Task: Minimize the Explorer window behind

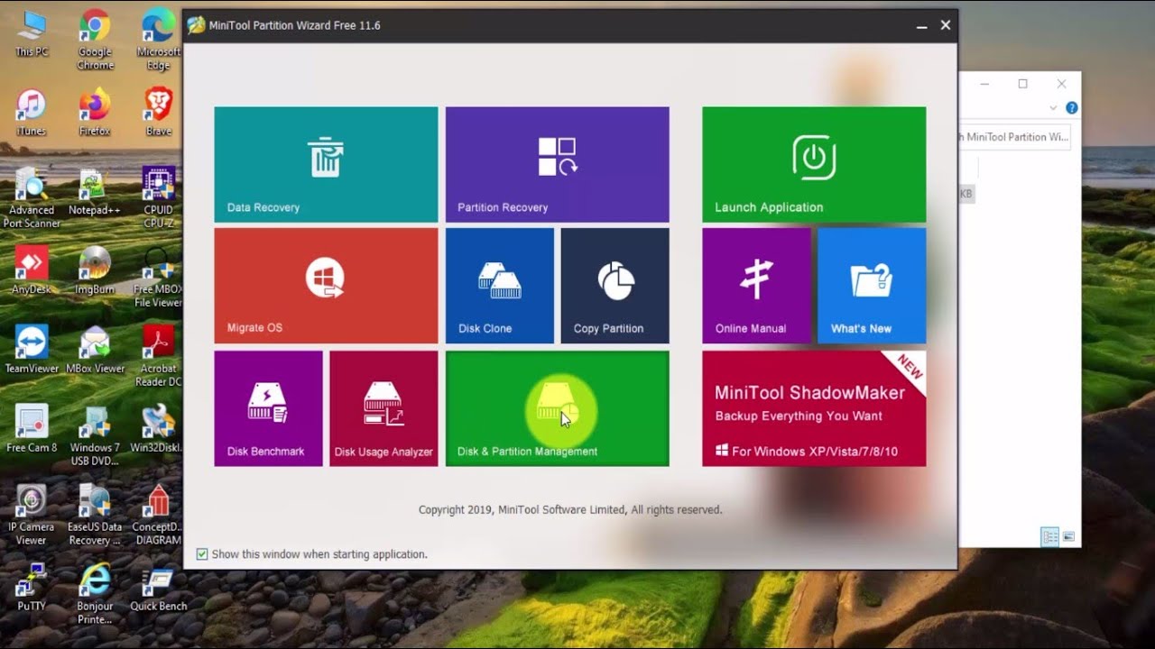Action: click(x=984, y=84)
